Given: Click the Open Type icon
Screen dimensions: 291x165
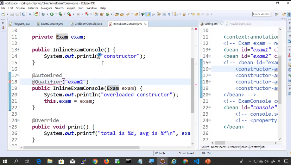Looking at the screenshot, I should pos(117,14).
